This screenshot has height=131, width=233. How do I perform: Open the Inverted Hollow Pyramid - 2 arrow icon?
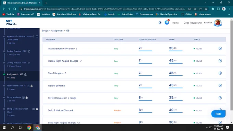(220, 48)
